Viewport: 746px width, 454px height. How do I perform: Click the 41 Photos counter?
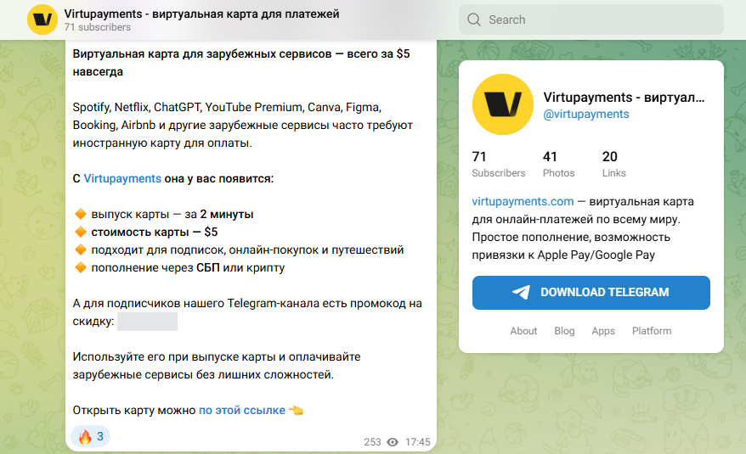click(558, 164)
